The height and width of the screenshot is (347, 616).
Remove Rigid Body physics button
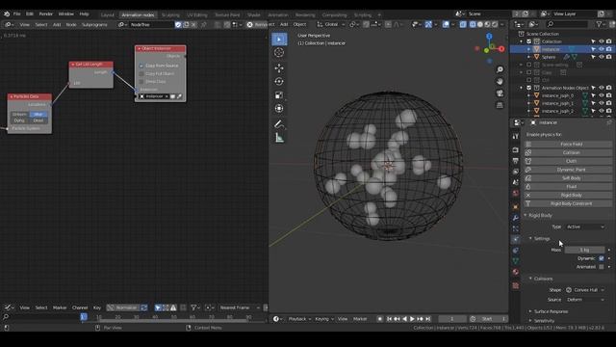coord(568,195)
